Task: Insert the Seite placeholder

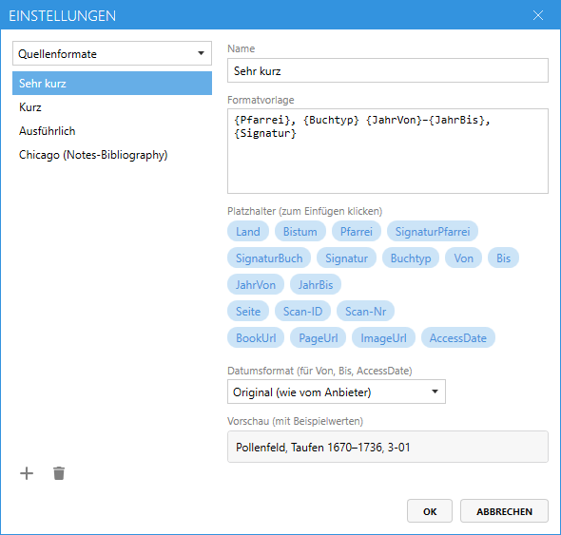Action: click(x=248, y=311)
